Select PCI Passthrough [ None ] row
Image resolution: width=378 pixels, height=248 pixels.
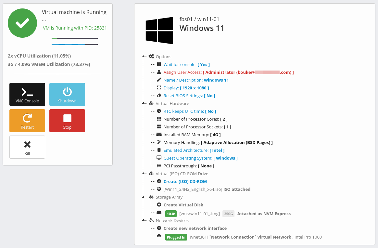(189, 166)
